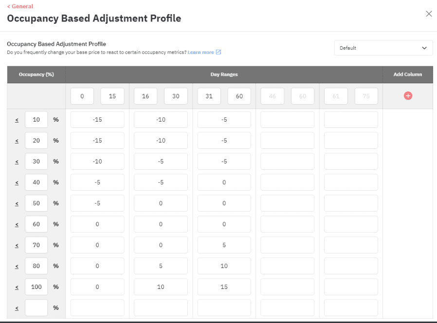
Task: Click the close X of the profile dialog
Action: (429, 14)
